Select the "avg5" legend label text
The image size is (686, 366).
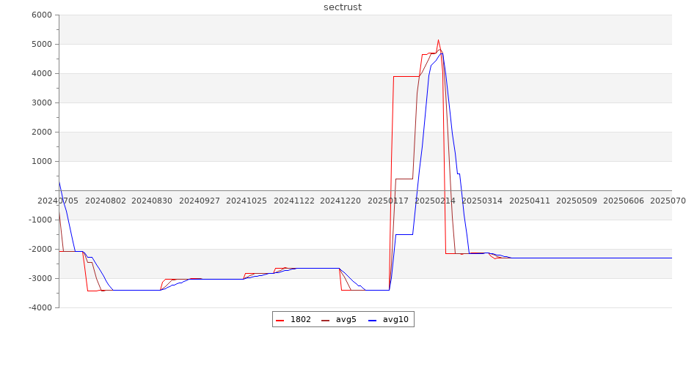346,319
